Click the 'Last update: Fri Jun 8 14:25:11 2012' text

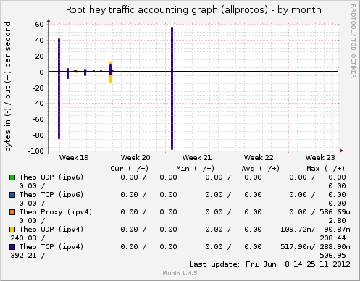269,264
